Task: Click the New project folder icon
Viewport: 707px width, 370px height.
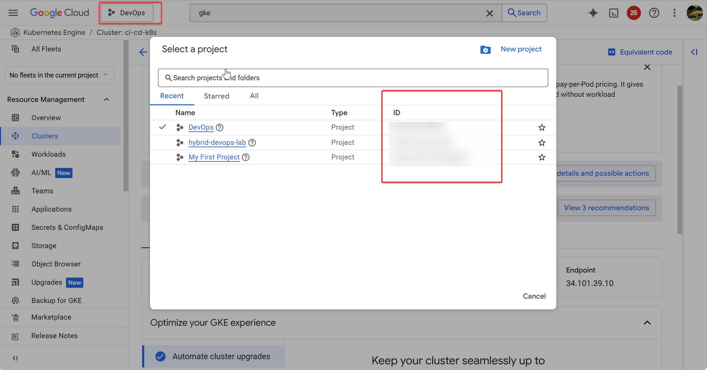Action: click(x=485, y=50)
